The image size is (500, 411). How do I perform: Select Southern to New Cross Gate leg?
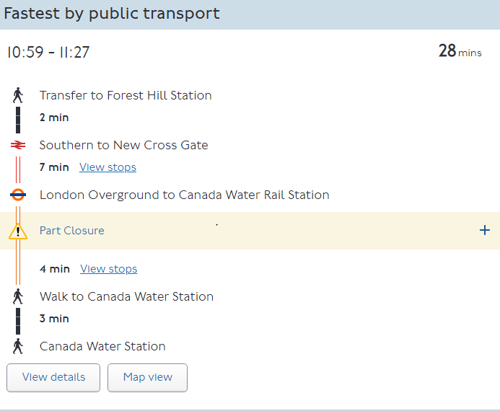(x=123, y=145)
